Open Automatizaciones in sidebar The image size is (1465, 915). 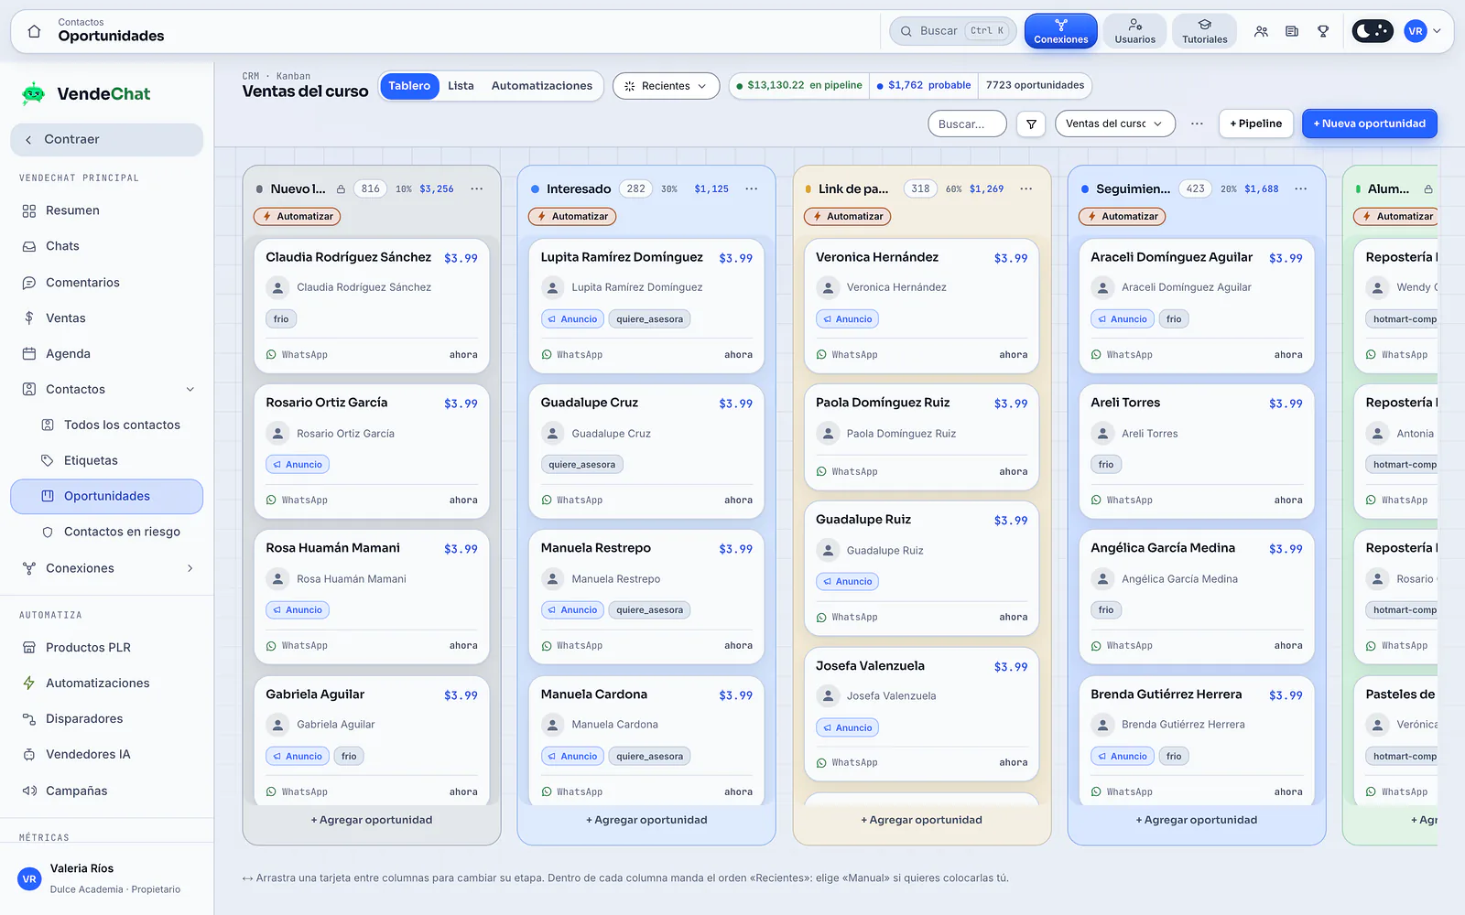point(106,684)
